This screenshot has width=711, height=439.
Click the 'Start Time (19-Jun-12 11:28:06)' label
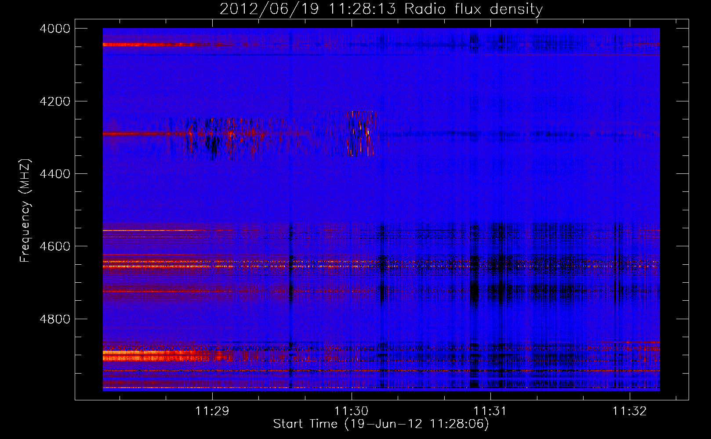[x=381, y=424]
